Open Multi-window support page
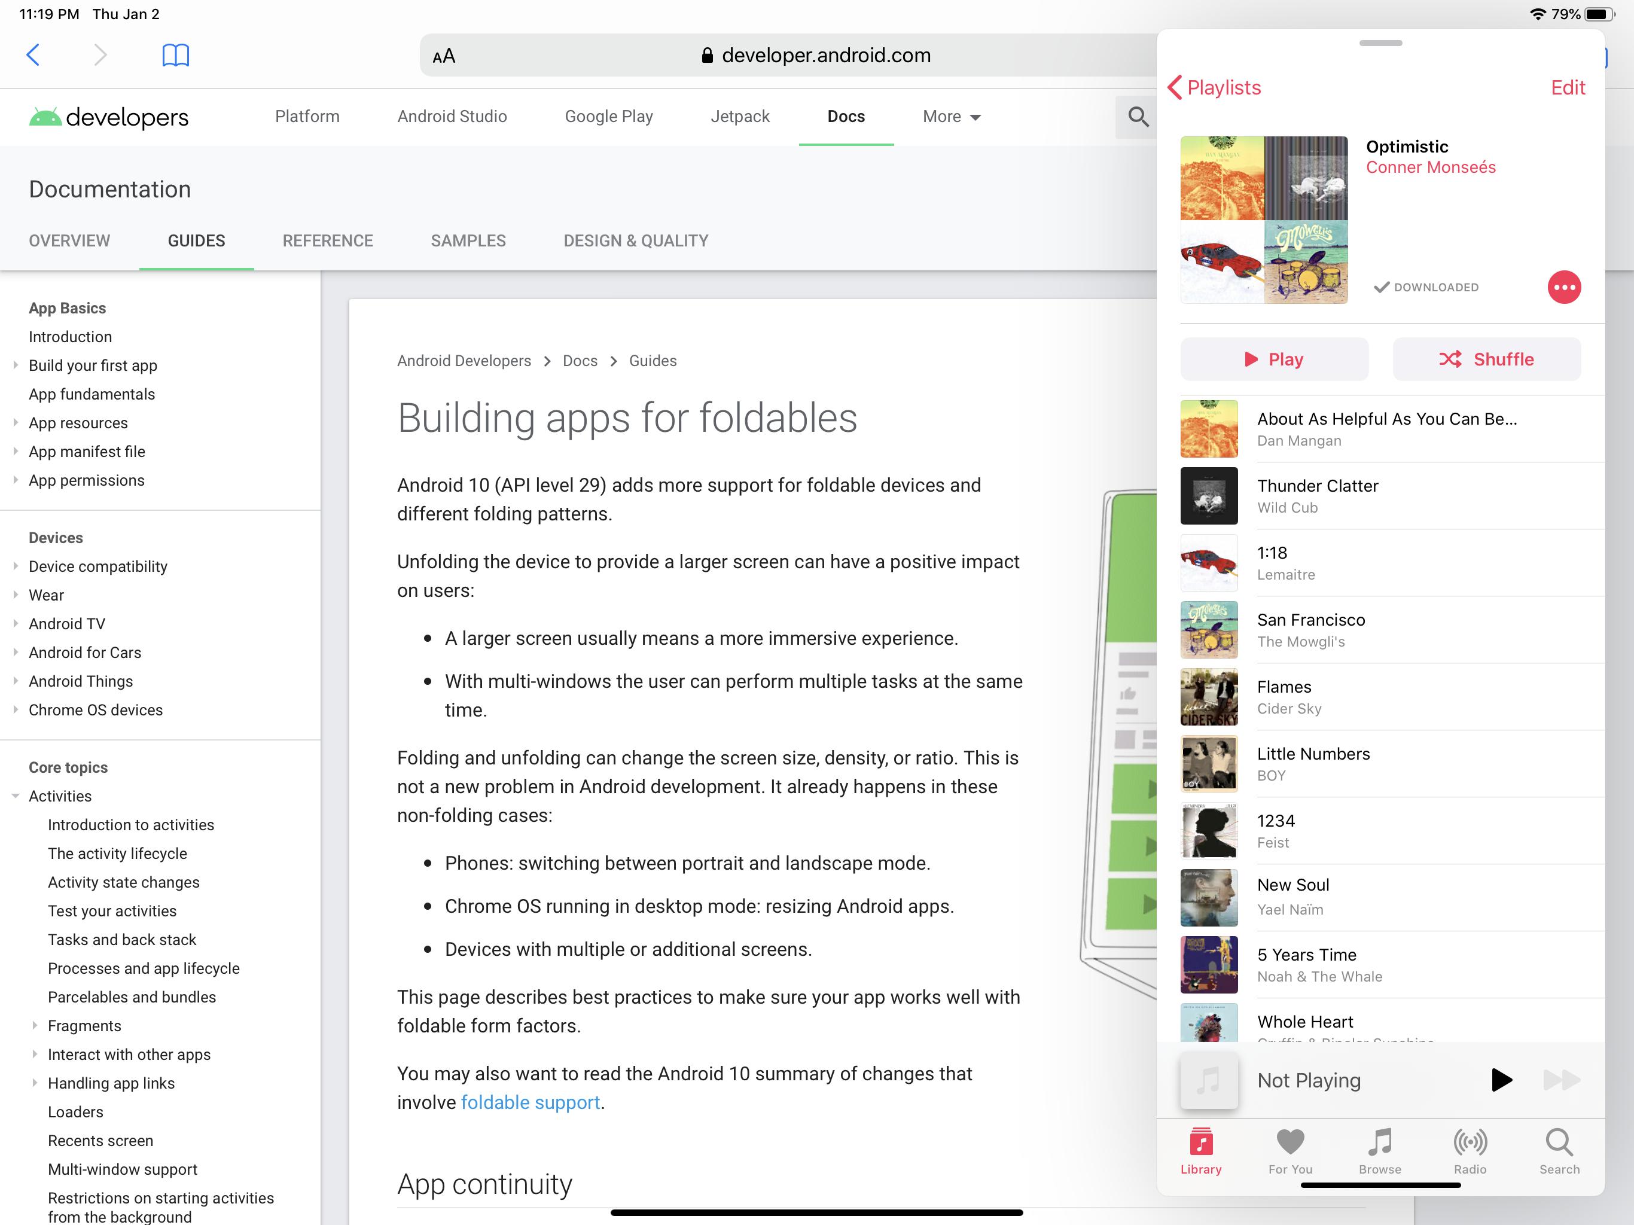Viewport: 1634px width, 1225px height. point(123,1169)
